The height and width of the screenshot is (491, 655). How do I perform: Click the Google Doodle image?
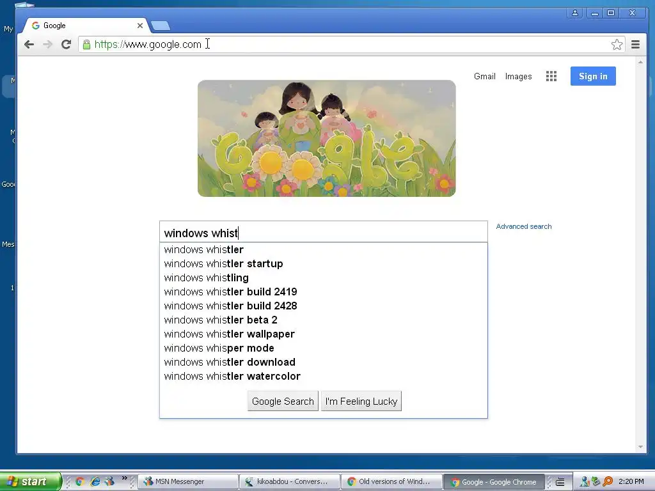coord(327,138)
